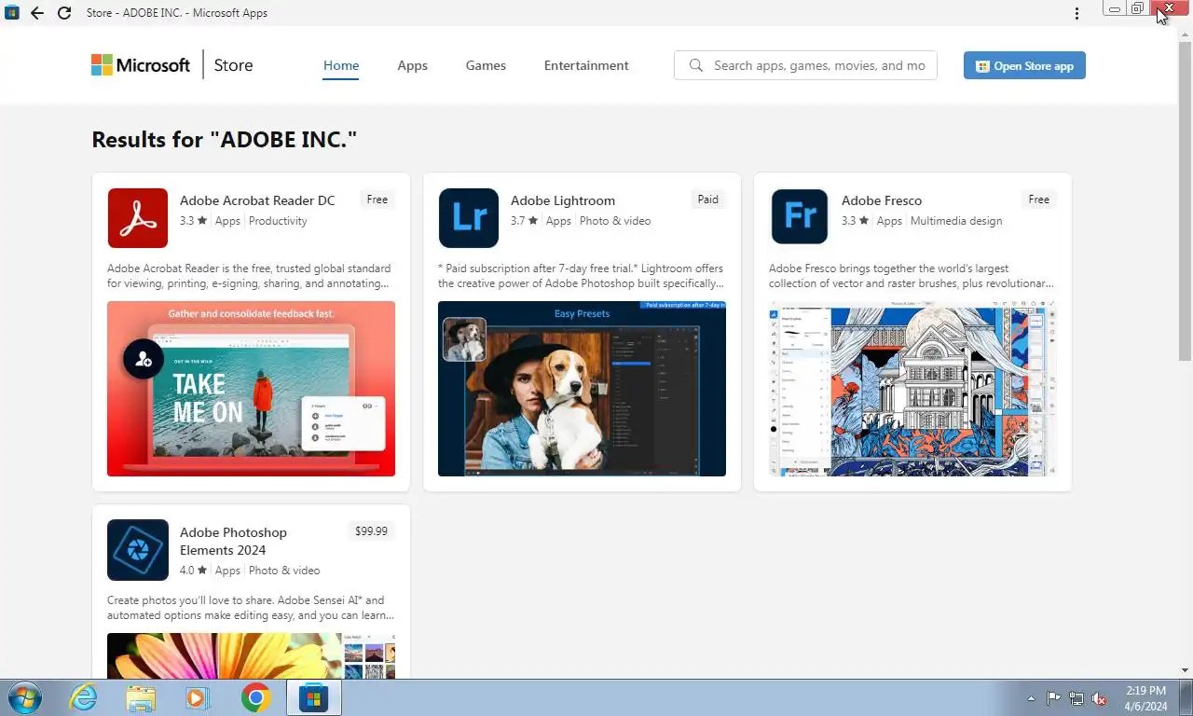Click the browser back arrow
This screenshot has height=716, width=1193.
pos(36,13)
